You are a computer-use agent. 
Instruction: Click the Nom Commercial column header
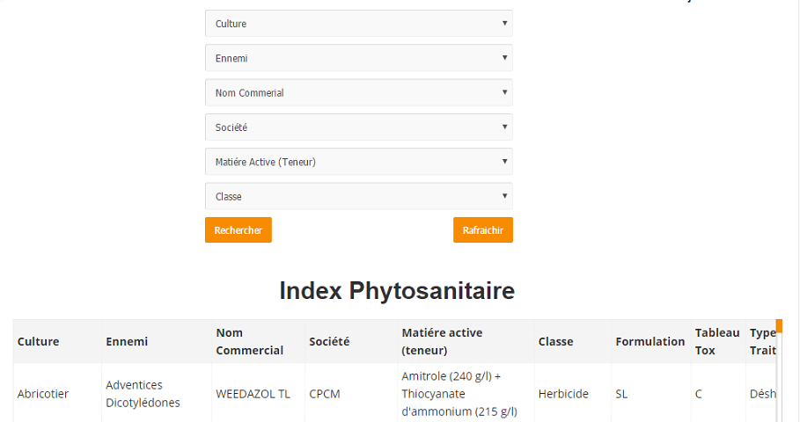(258, 341)
